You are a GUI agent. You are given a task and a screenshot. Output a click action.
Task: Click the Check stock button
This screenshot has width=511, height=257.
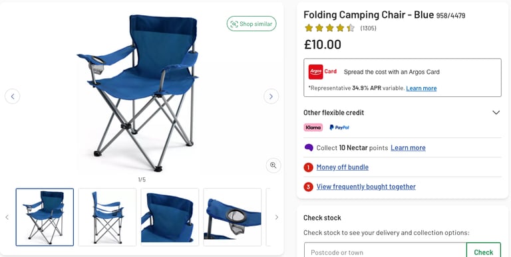pyautogui.click(x=483, y=251)
